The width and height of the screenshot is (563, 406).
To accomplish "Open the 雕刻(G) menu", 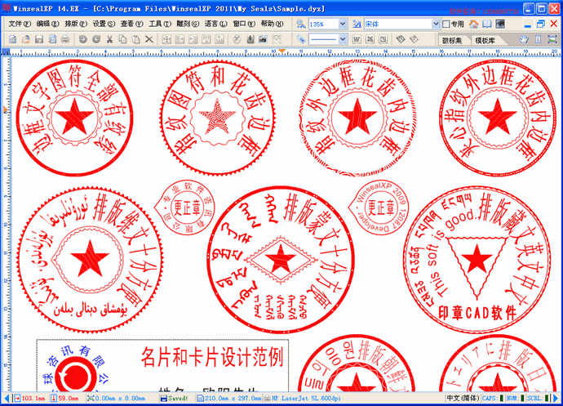I will pyautogui.click(x=188, y=24).
